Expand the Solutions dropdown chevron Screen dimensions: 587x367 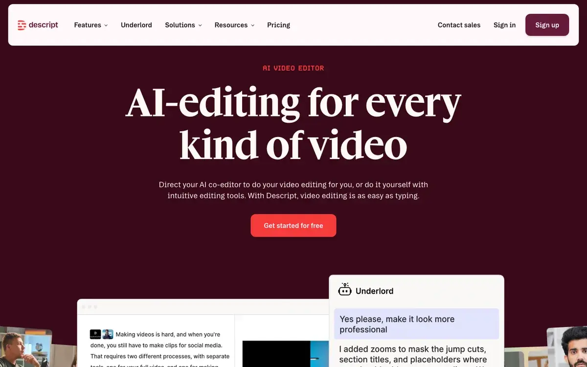pyautogui.click(x=200, y=25)
